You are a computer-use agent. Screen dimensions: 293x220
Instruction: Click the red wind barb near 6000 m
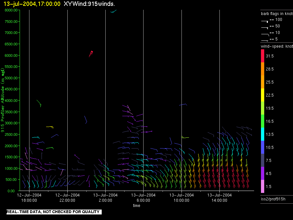pos(91,54)
